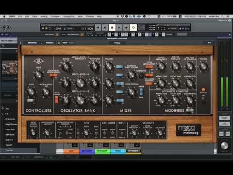Open the LUNA application menu

pos(12,17)
